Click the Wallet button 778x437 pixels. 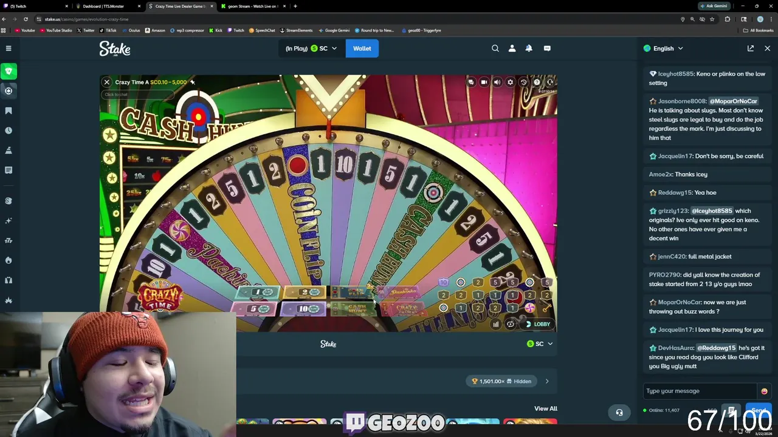point(362,49)
